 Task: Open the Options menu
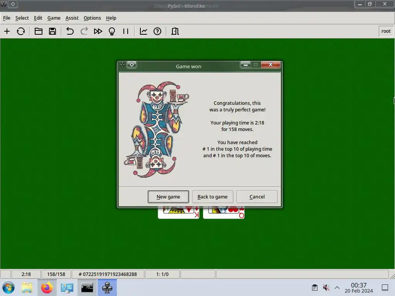pyautogui.click(x=92, y=18)
